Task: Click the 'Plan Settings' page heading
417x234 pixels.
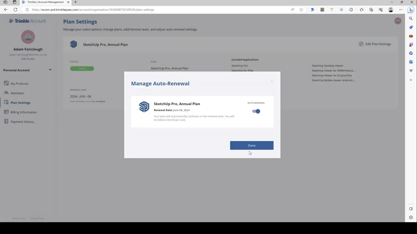Action: pyautogui.click(x=80, y=22)
